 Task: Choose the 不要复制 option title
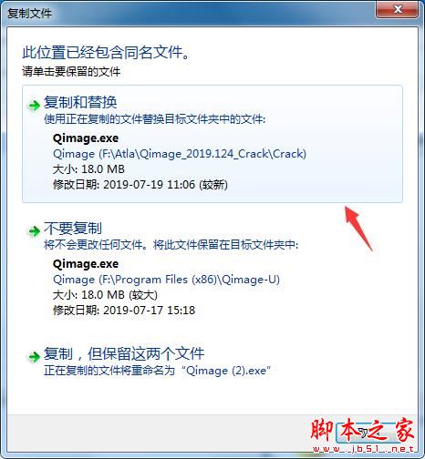(x=73, y=229)
